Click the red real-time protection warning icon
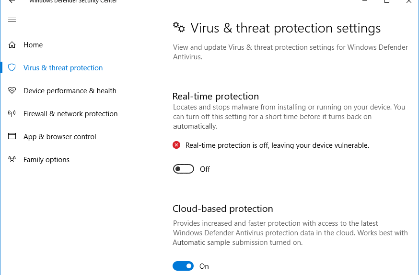The width and height of the screenshot is (419, 275). click(177, 145)
